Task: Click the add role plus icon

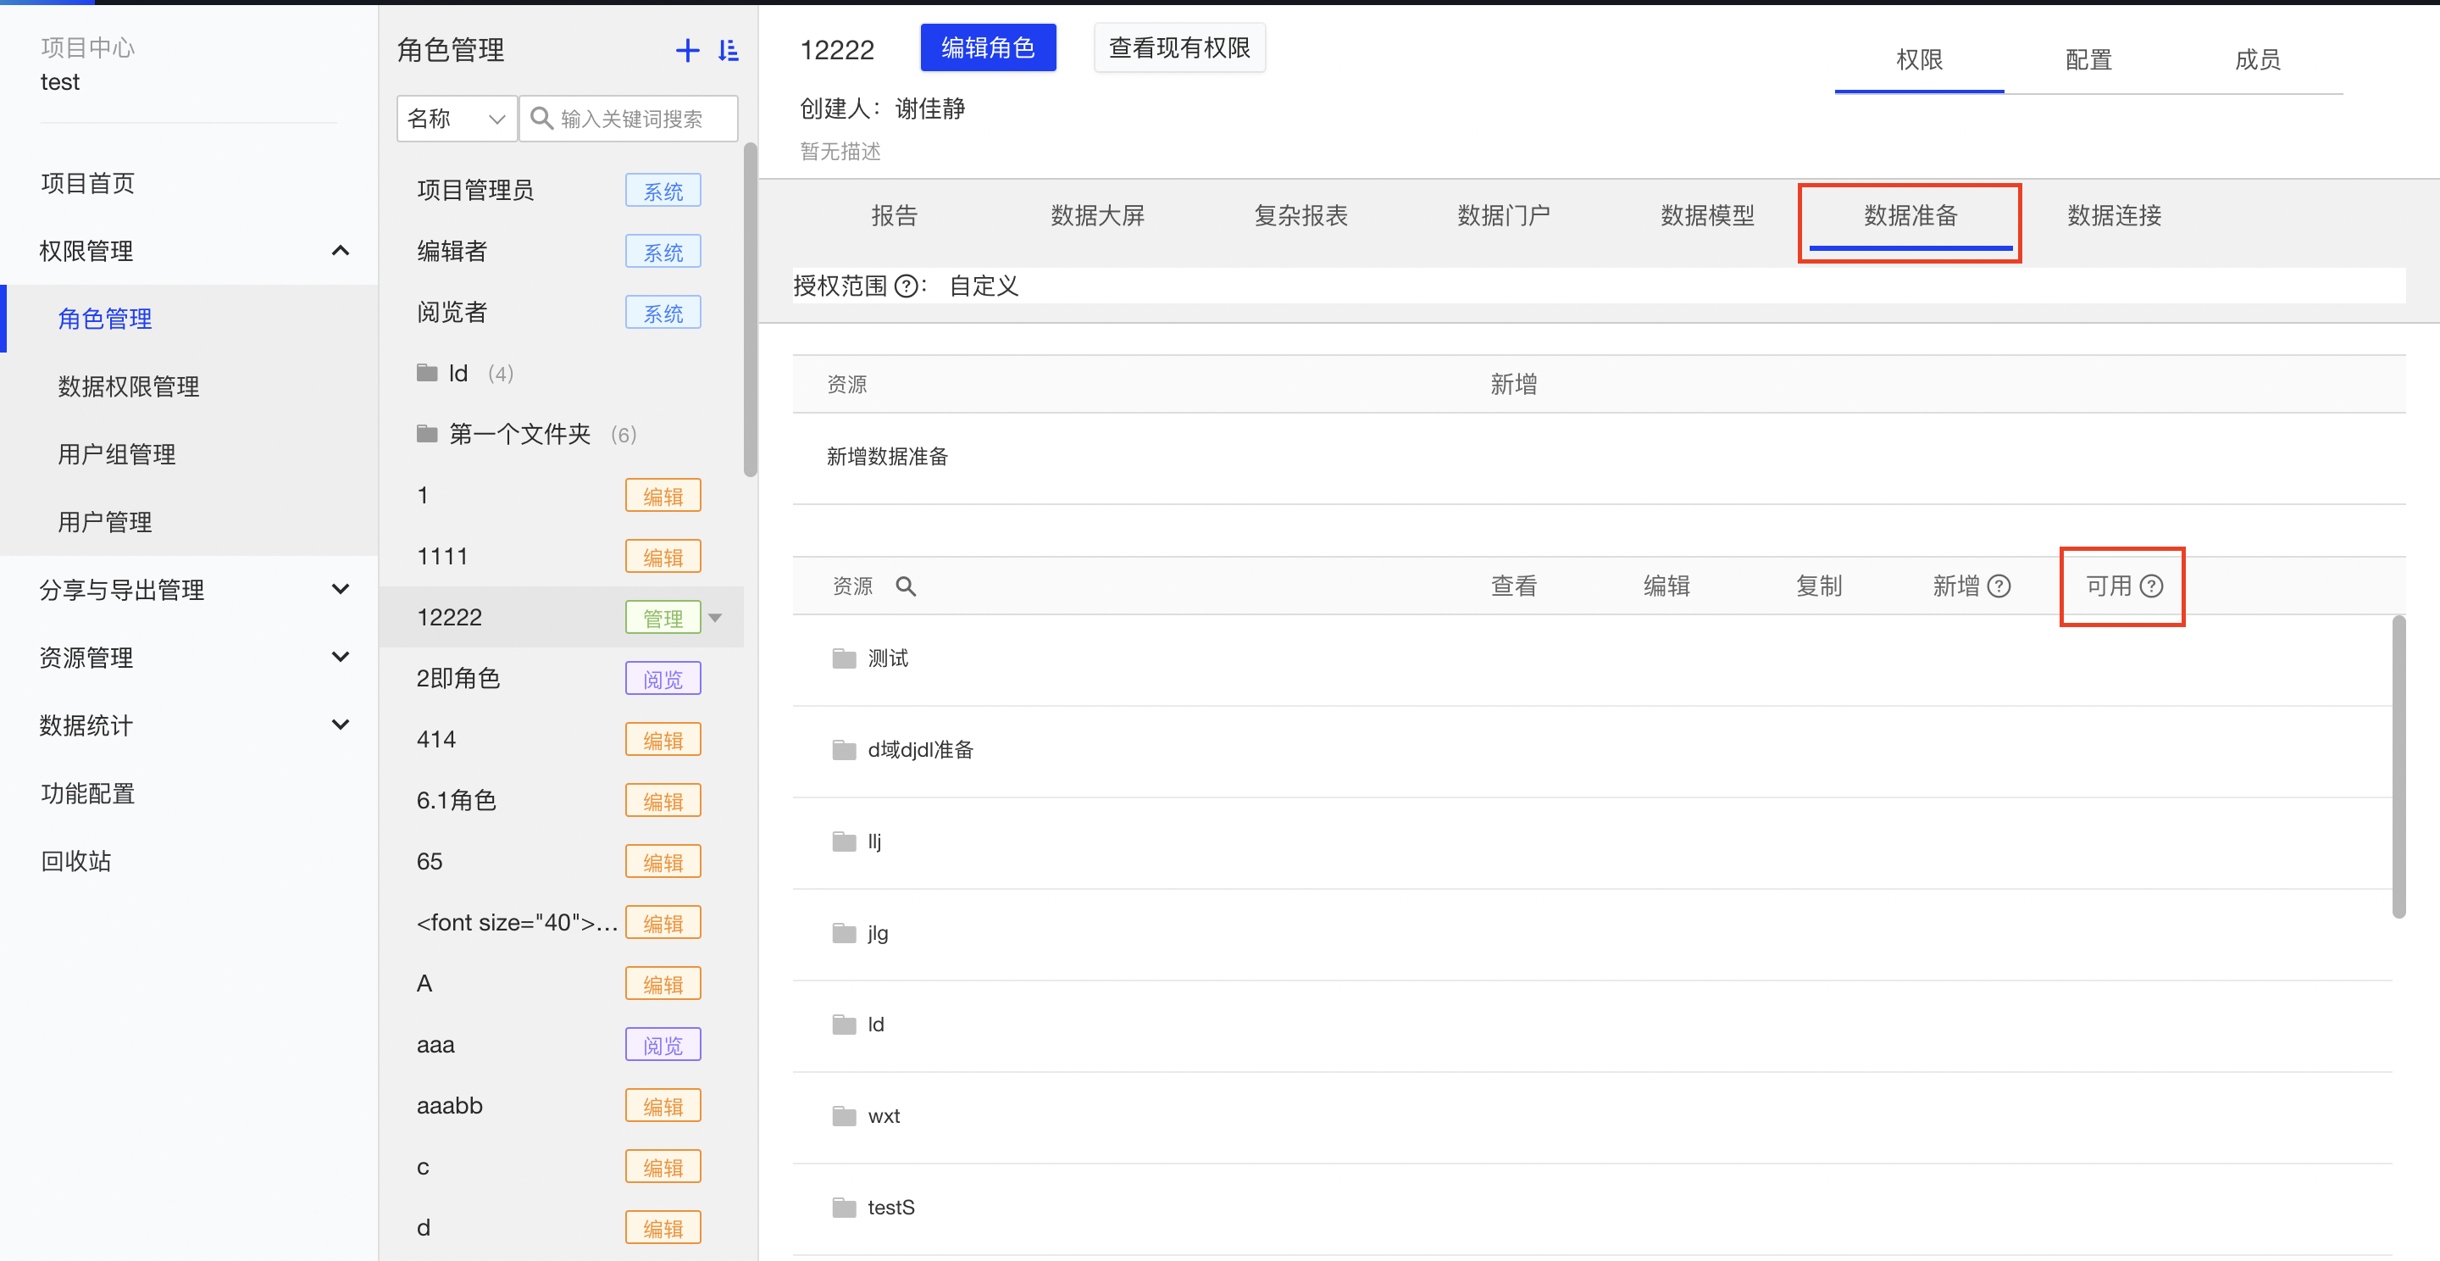Action: tap(688, 50)
